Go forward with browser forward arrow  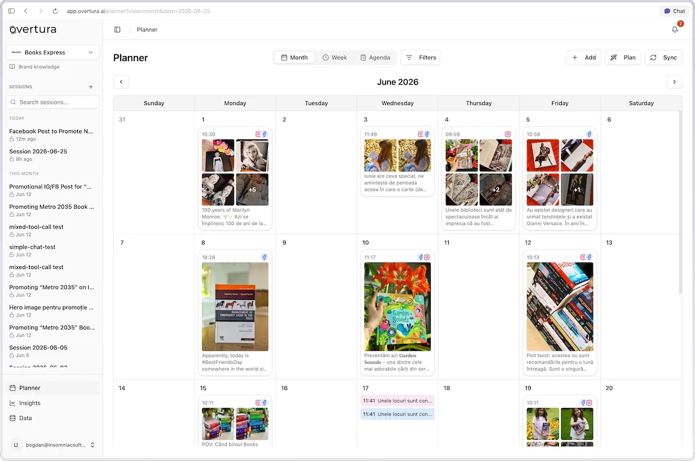(x=41, y=11)
